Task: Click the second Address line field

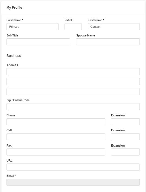Action: 73,82
